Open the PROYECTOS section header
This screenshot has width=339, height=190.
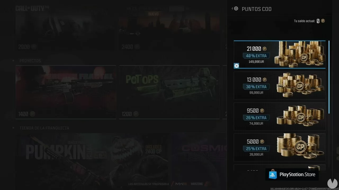(x=30, y=61)
